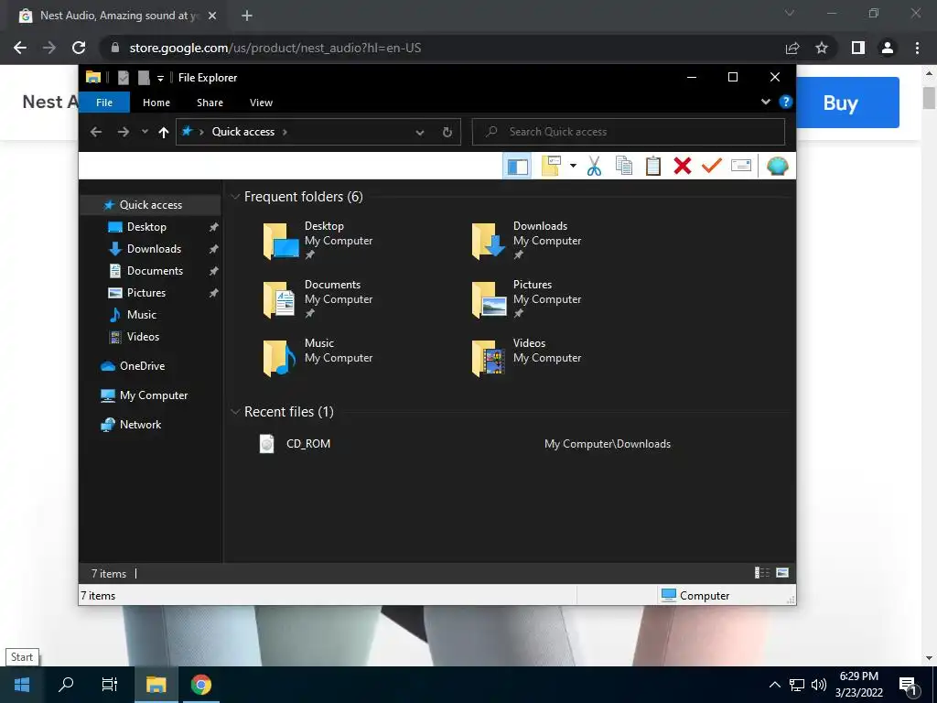Screen dimensions: 937x703
Task: Collapse the Frequent folders group
Action: 235,197
